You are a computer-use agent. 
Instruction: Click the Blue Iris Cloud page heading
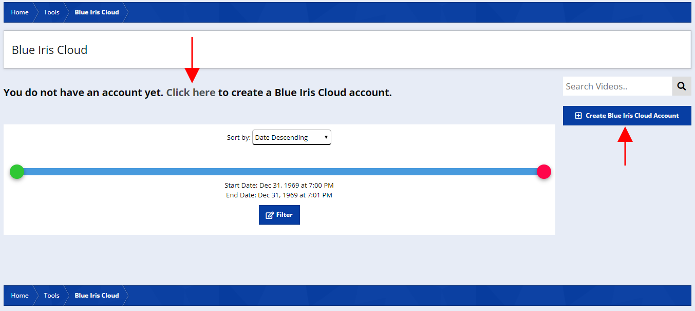tap(49, 50)
